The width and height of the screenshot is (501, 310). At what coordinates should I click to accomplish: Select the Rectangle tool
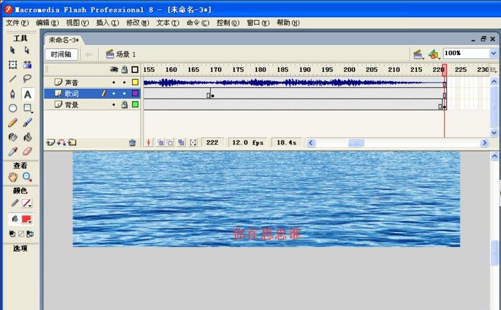click(x=27, y=108)
